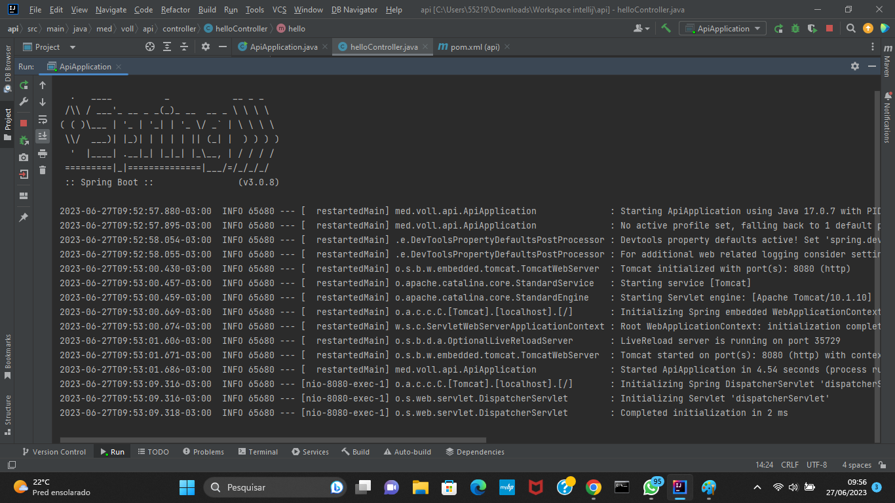895x503 pixels.
Task: Toggle Notifications side panel
Action: tap(887, 118)
